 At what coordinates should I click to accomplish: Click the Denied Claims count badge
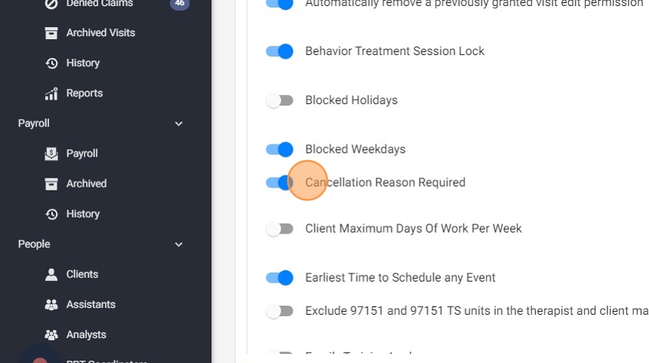tap(180, 4)
